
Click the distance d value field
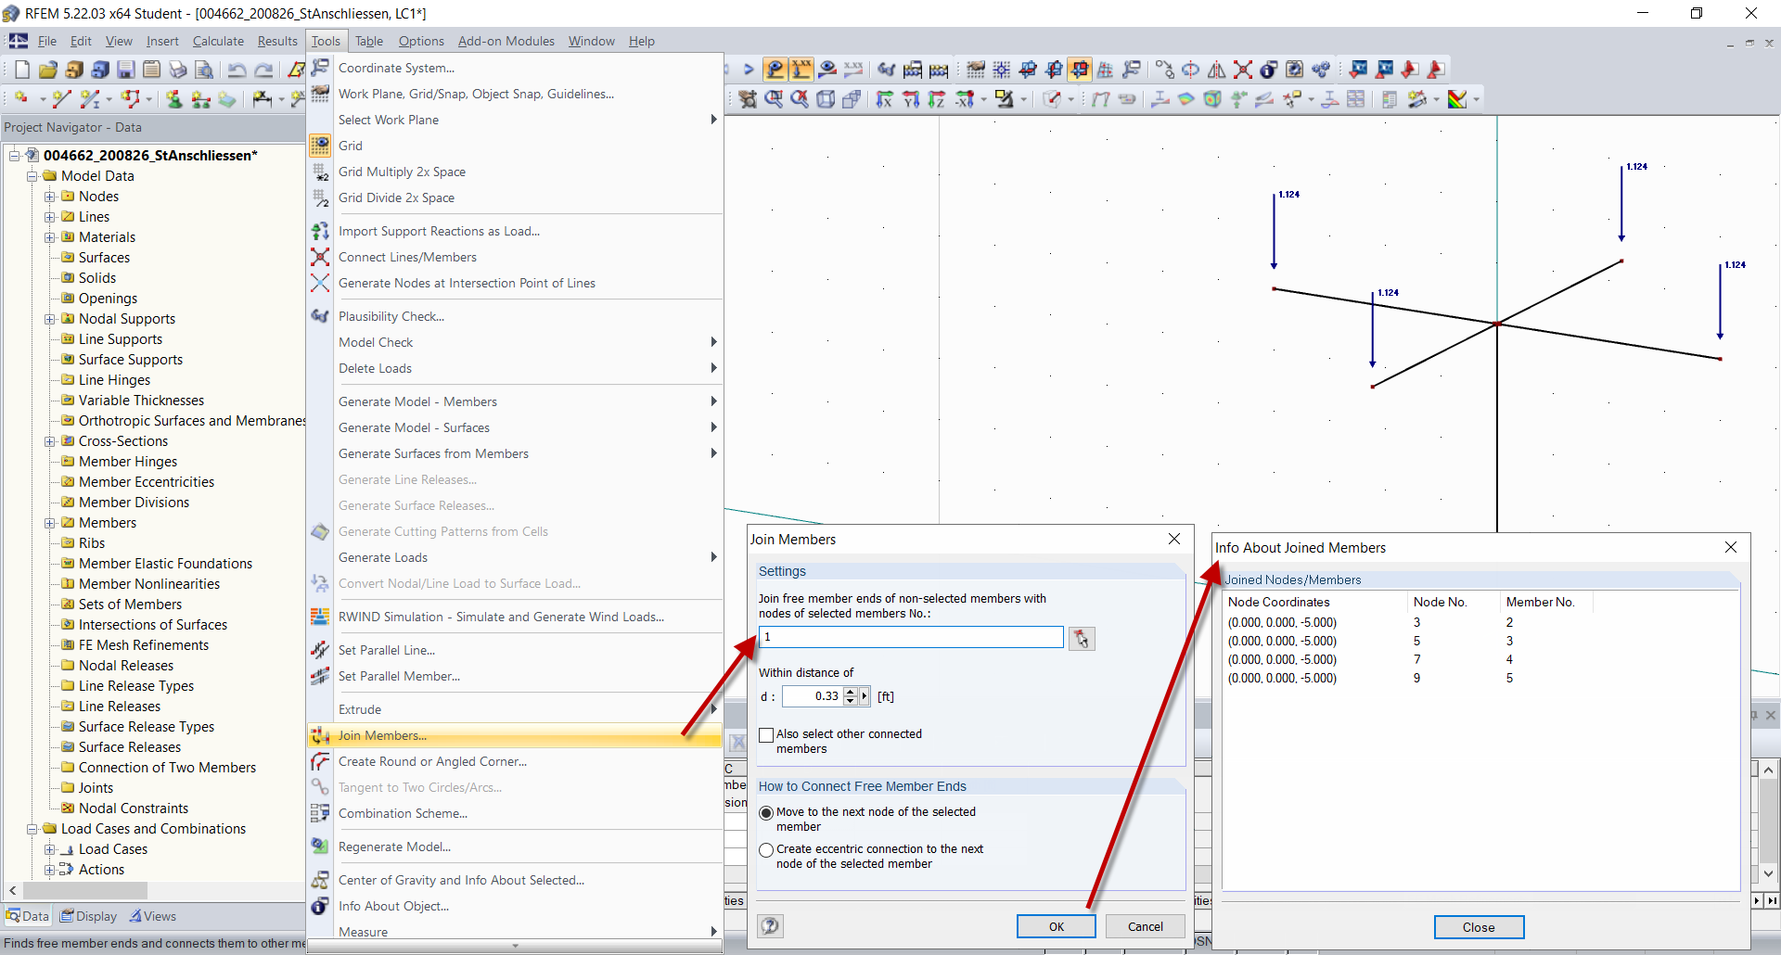click(x=813, y=696)
